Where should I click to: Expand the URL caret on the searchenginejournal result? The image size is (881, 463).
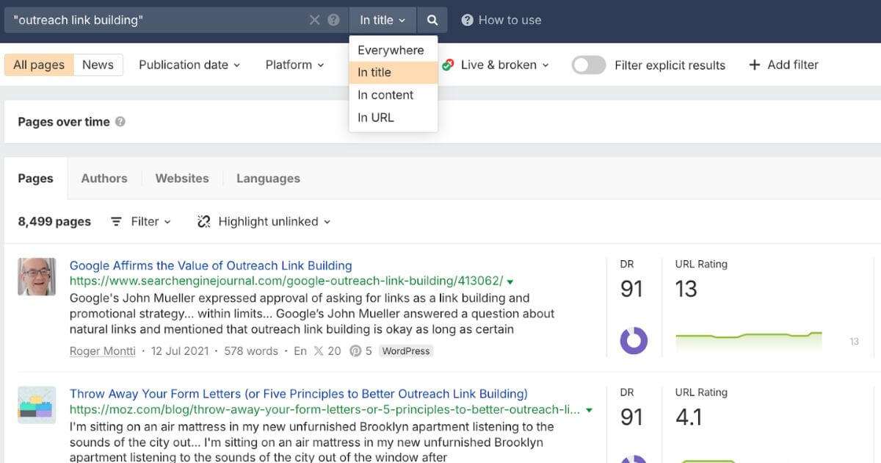point(511,281)
